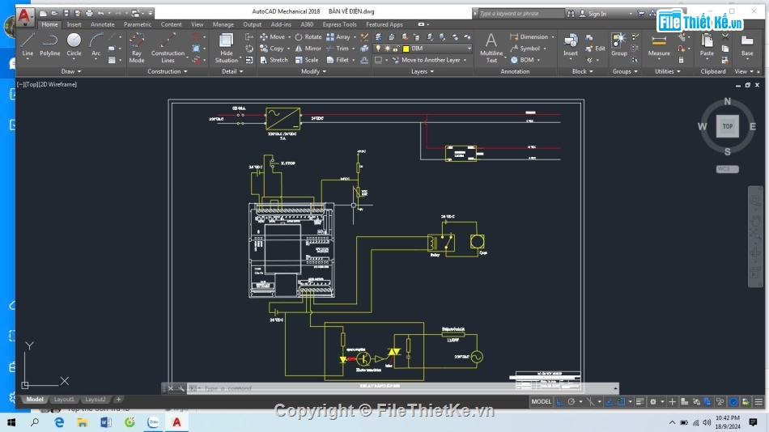Click the BOM tool

pos(522,60)
